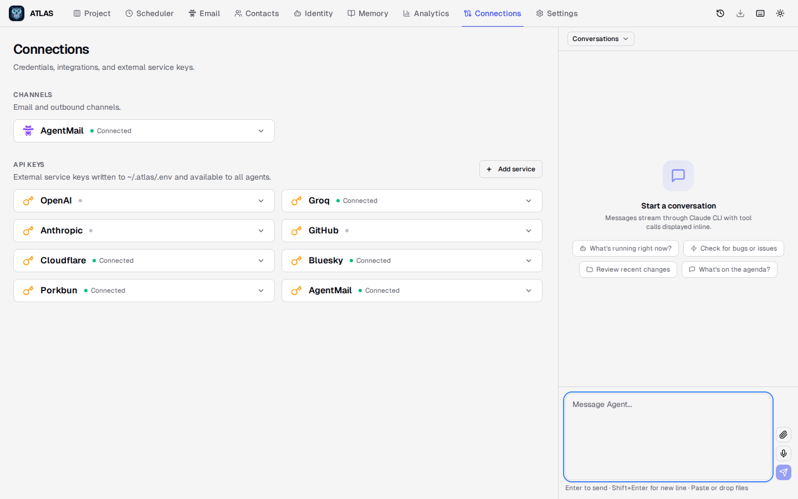
Task: Click the ATLAS owl logo
Action: point(17,13)
